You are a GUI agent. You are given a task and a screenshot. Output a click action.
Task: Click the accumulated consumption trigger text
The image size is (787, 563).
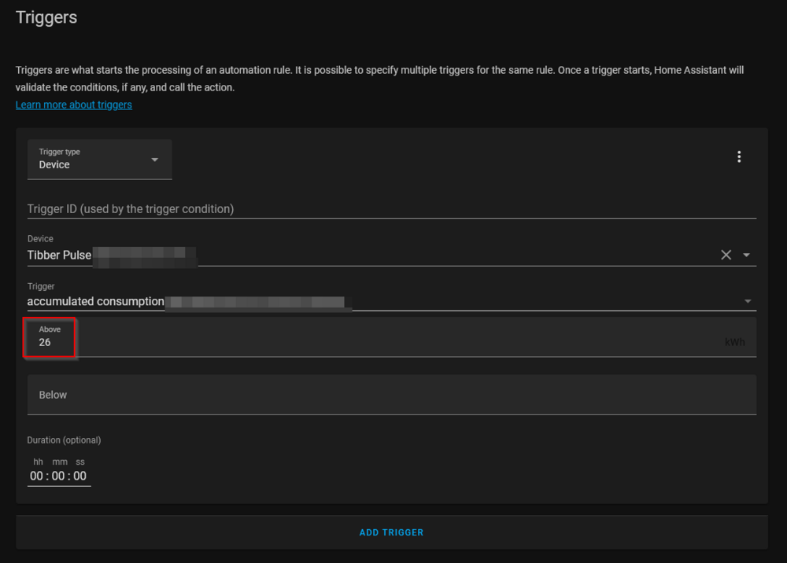coord(95,301)
